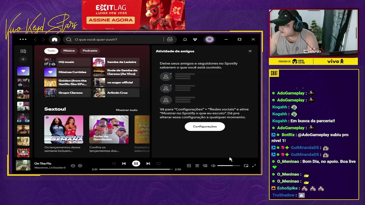The width and height of the screenshot is (365, 205).
Task: Open the notifications bell
Action: click(x=185, y=40)
